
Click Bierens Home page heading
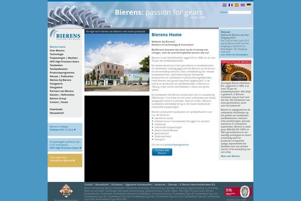pos(167,35)
